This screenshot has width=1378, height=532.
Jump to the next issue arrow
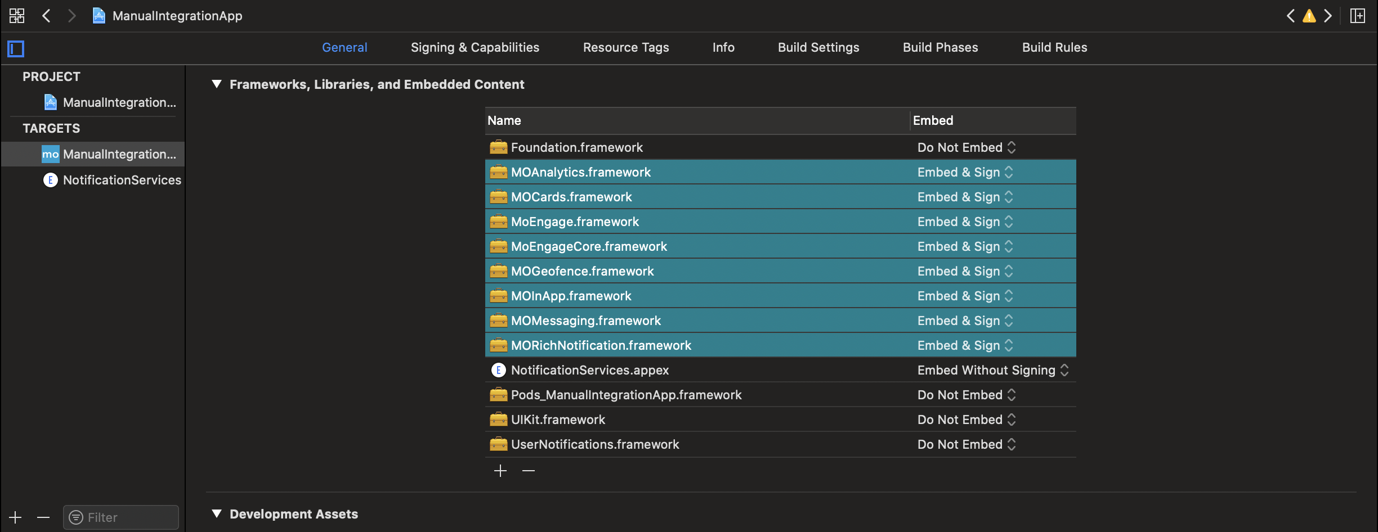click(x=1328, y=16)
